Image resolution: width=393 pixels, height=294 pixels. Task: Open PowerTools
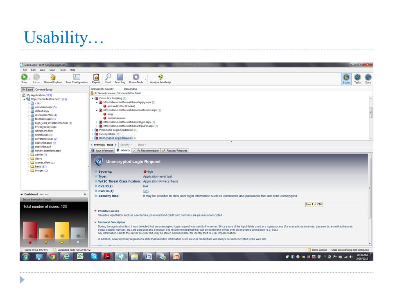coord(136,78)
